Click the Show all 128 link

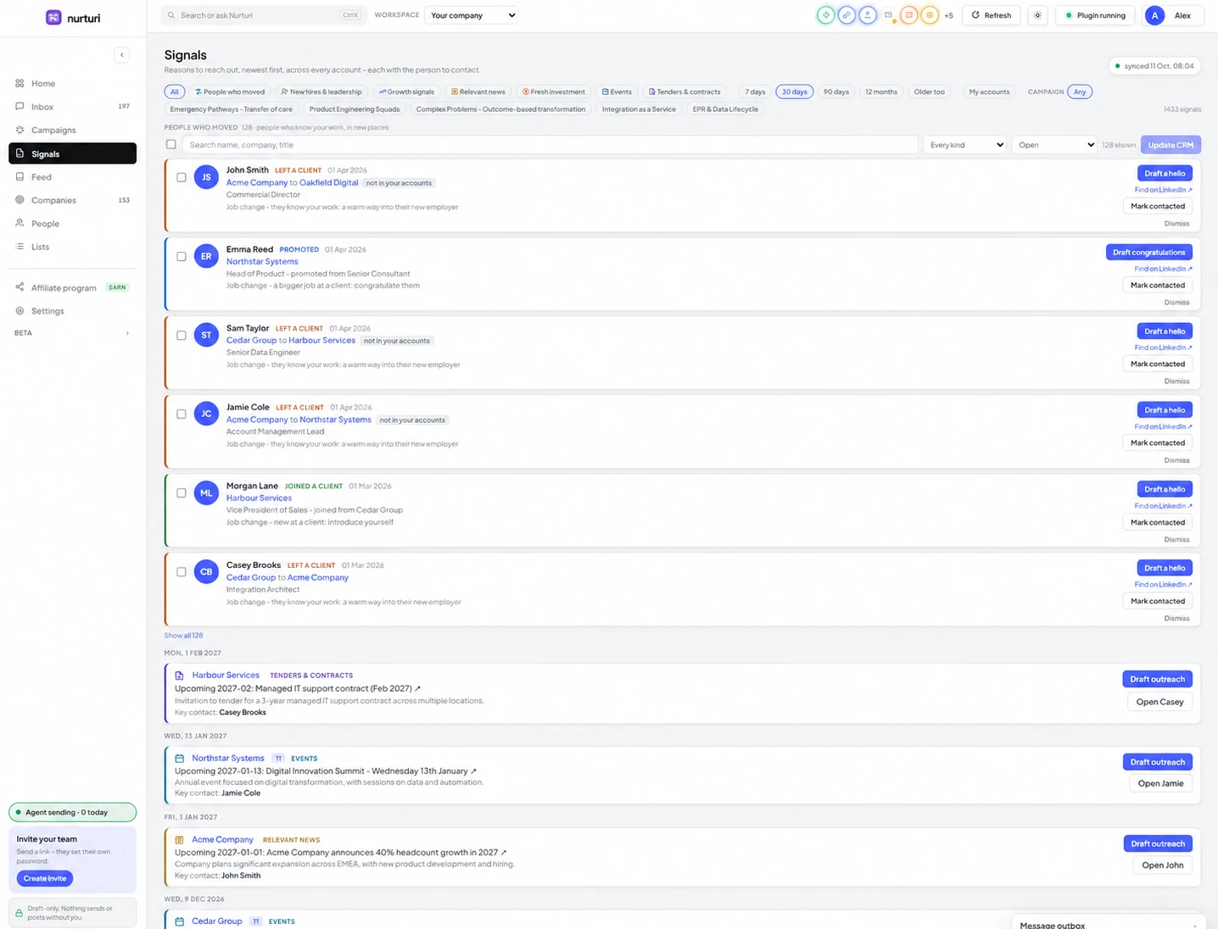183,635
